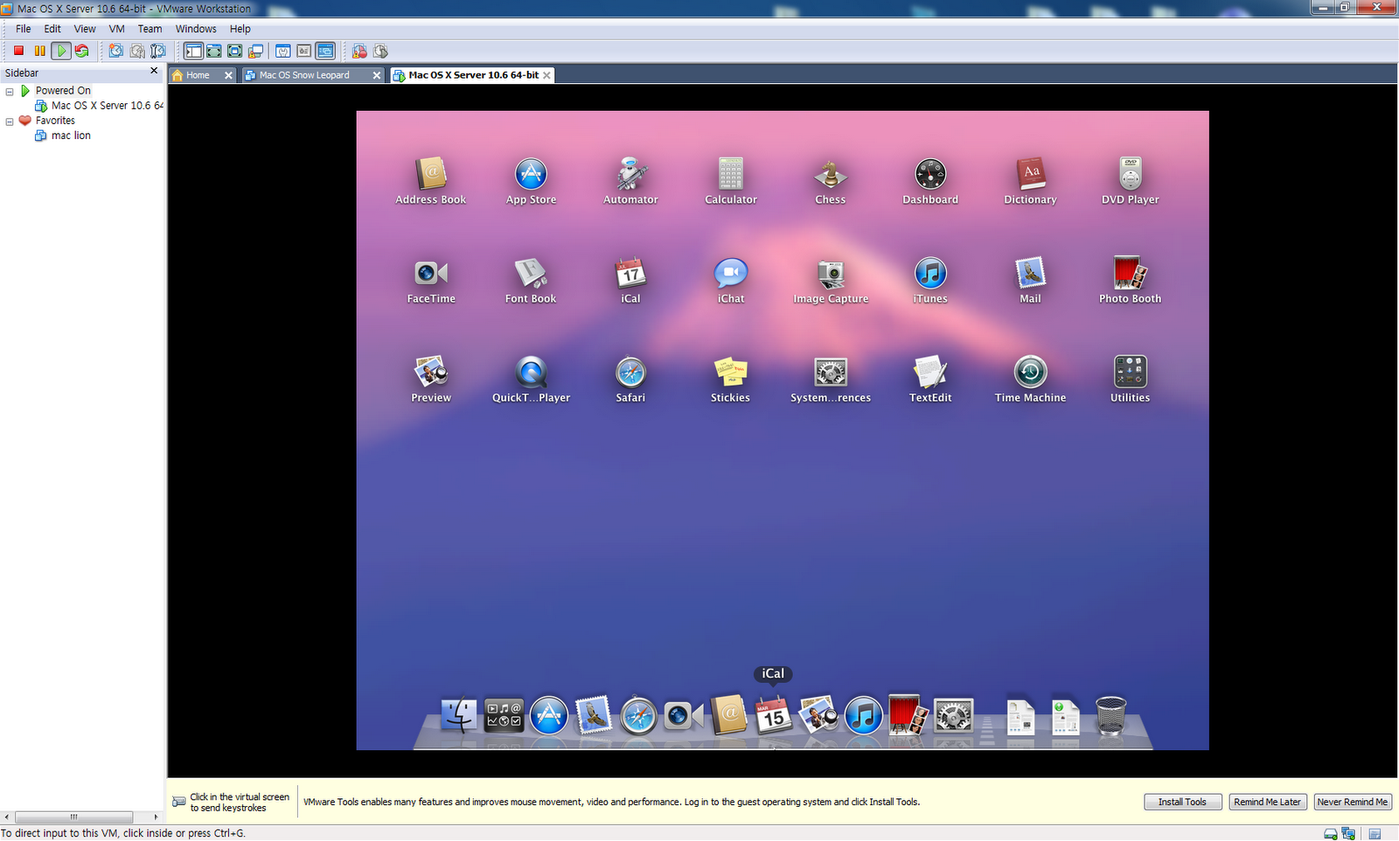The height and width of the screenshot is (841, 1399).
Task: Open the Help menu
Action: [x=240, y=29]
